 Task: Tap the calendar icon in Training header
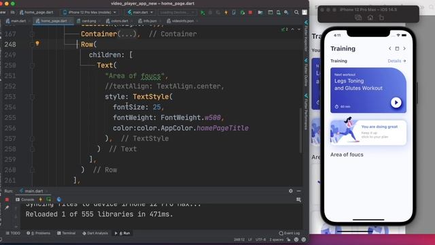pyautogui.click(x=397, y=48)
